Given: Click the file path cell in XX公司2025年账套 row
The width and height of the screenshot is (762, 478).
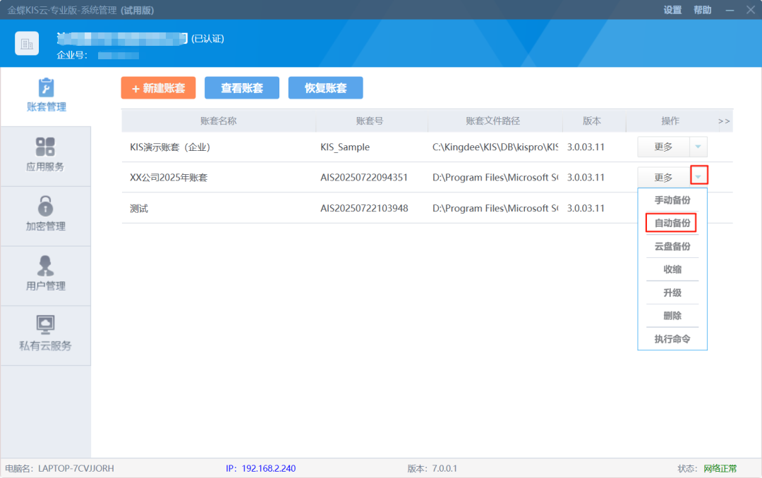Looking at the screenshot, I should click(x=495, y=178).
